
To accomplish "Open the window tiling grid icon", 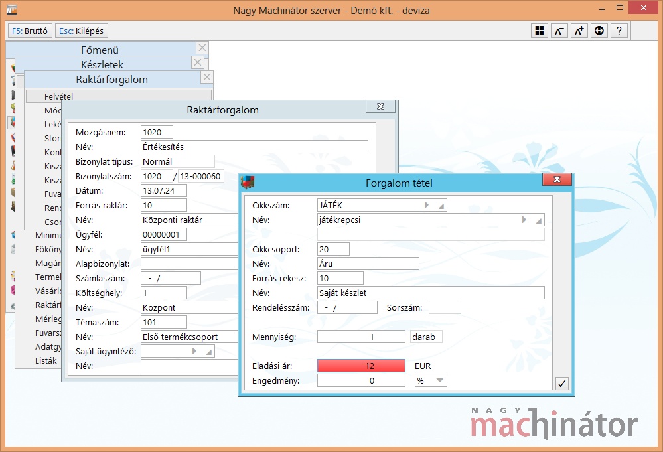I will (x=540, y=31).
